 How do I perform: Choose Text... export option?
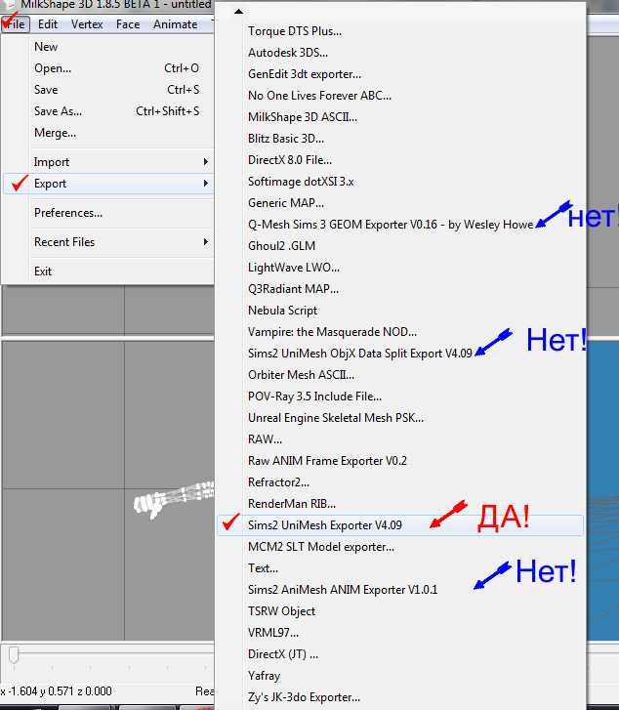400,568
